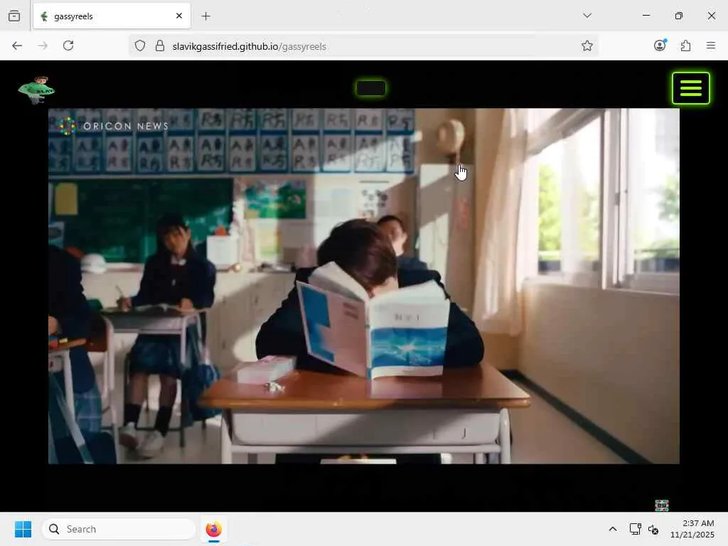Click the glowing green pill button at top center
The height and width of the screenshot is (546, 728).
click(370, 88)
